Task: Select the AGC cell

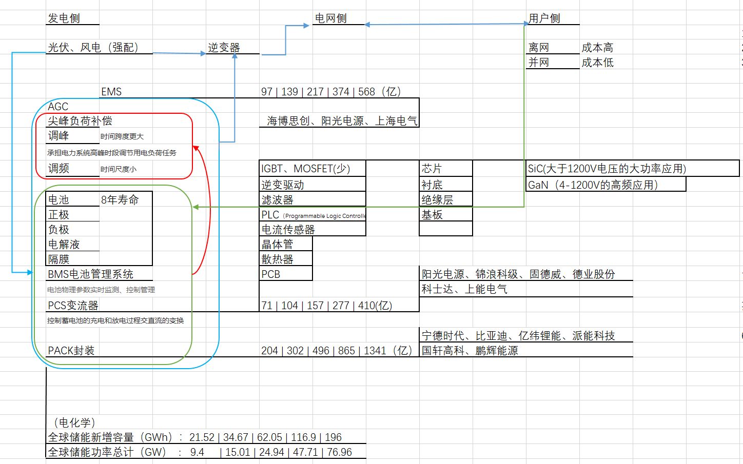Action: pyautogui.click(x=58, y=107)
